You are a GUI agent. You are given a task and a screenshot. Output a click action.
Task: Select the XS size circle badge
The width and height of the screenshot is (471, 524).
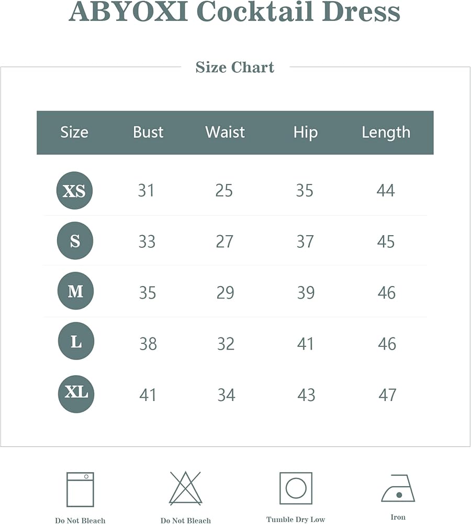point(74,191)
